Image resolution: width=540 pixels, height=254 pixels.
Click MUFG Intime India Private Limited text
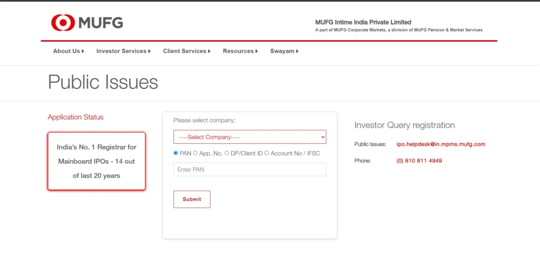pos(363,22)
